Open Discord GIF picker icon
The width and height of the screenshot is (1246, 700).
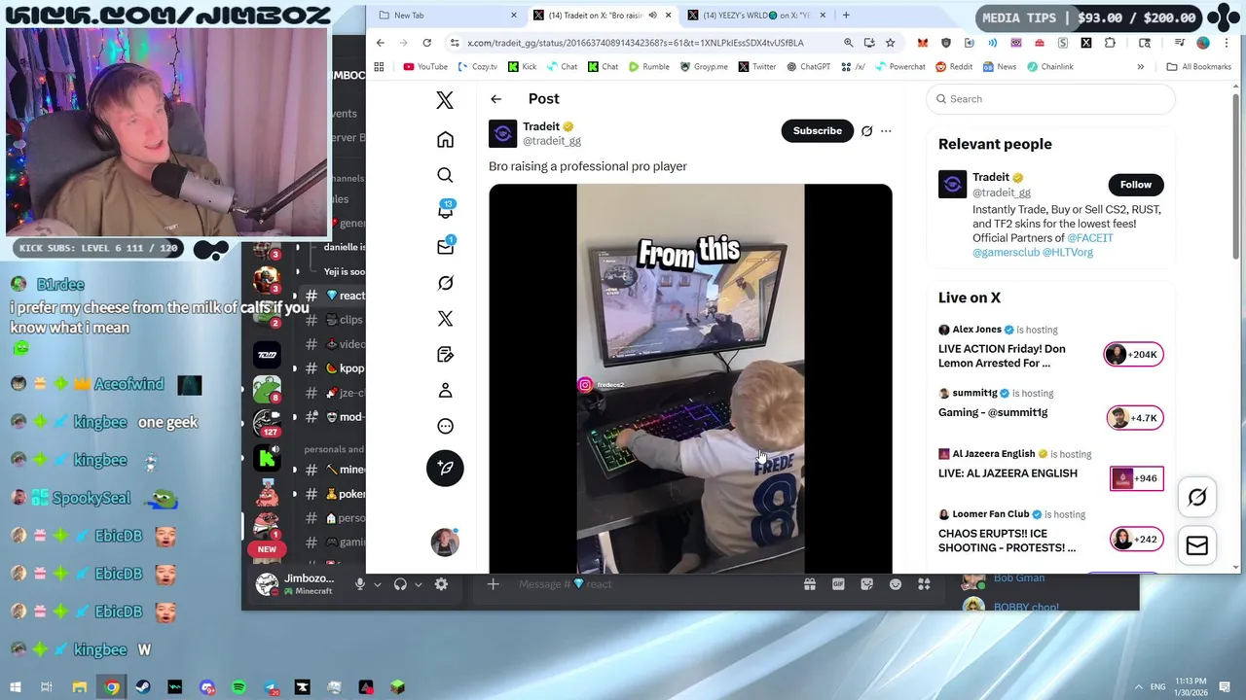tap(838, 584)
